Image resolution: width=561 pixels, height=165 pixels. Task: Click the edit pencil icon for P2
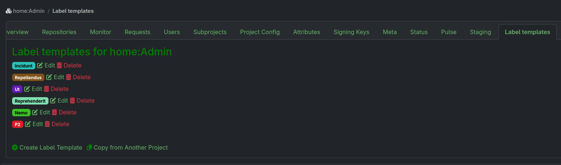click(28, 124)
